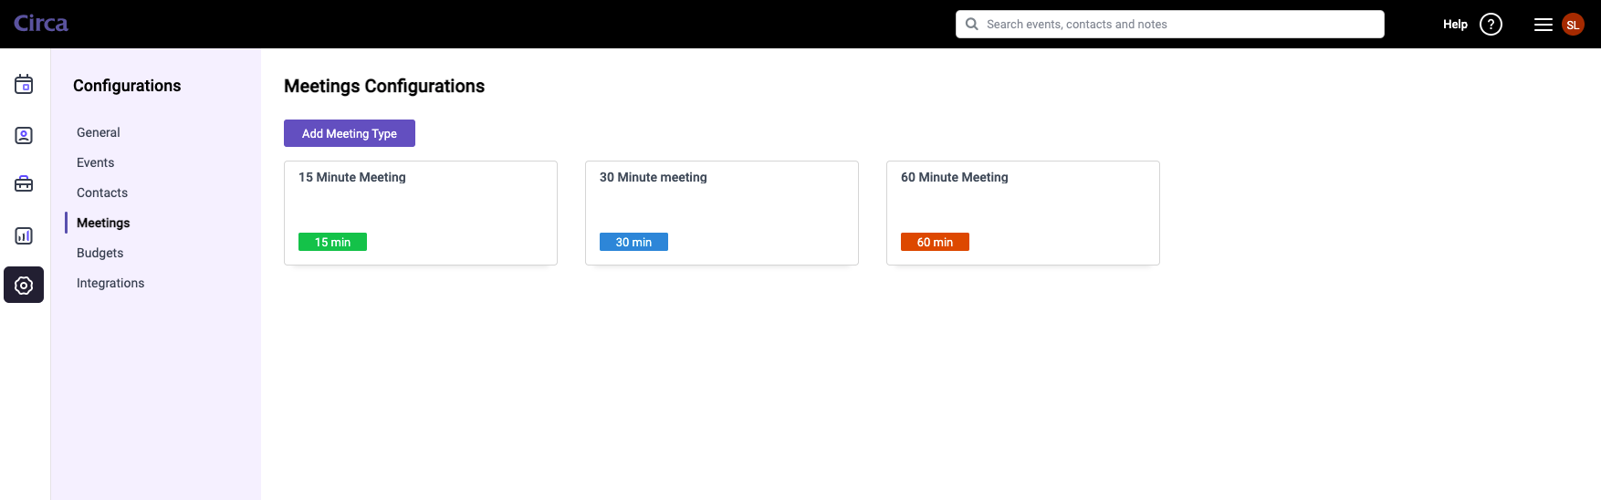Viewport: 1601px width, 500px height.
Task: Click the Add Meeting Type button
Action: [x=350, y=133]
